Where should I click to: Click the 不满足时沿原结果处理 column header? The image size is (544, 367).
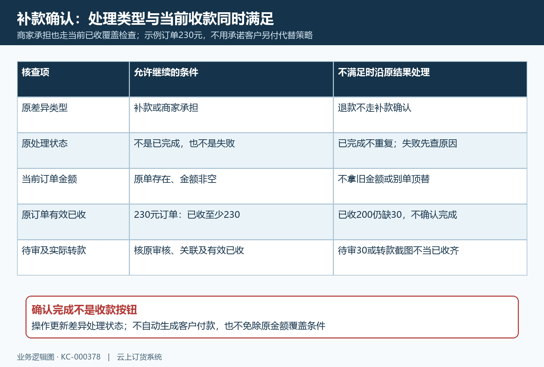(430, 79)
